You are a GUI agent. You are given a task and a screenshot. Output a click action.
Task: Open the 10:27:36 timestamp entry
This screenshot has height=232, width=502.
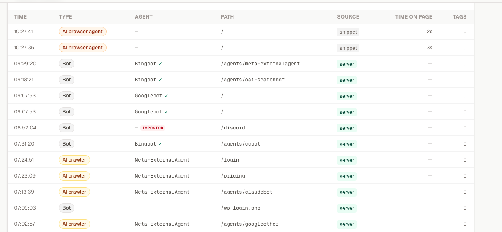(x=24, y=48)
